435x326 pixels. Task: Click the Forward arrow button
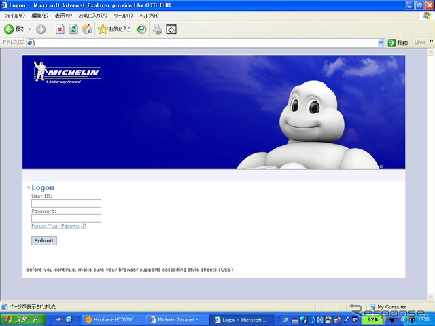[x=40, y=29]
